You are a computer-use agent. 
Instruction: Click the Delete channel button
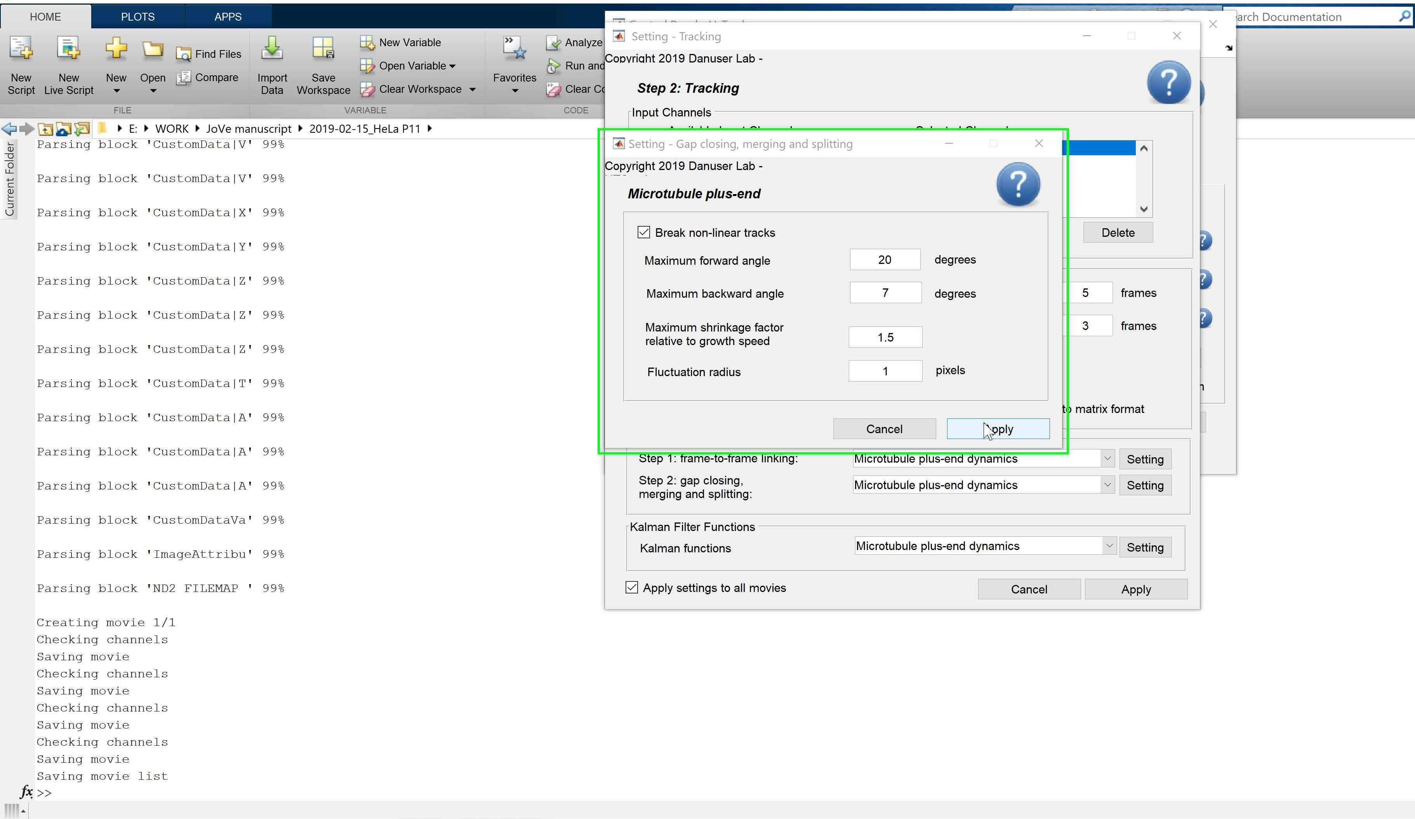point(1118,233)
